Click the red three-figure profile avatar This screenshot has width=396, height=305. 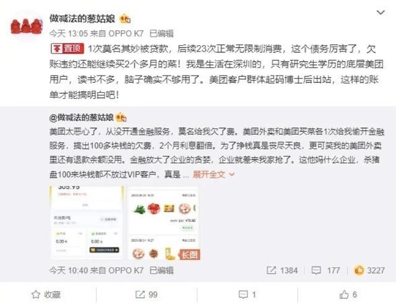tap(27, 26)
